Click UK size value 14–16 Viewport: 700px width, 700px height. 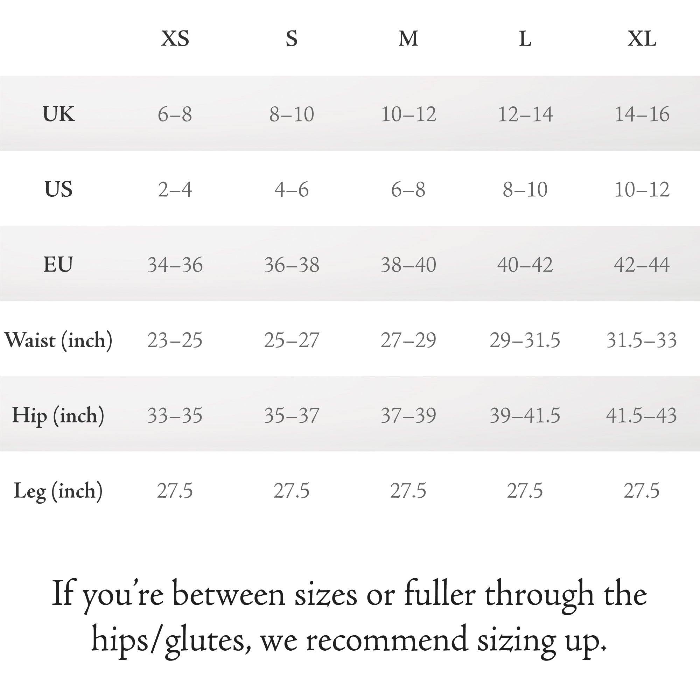[x=642, y=114]
